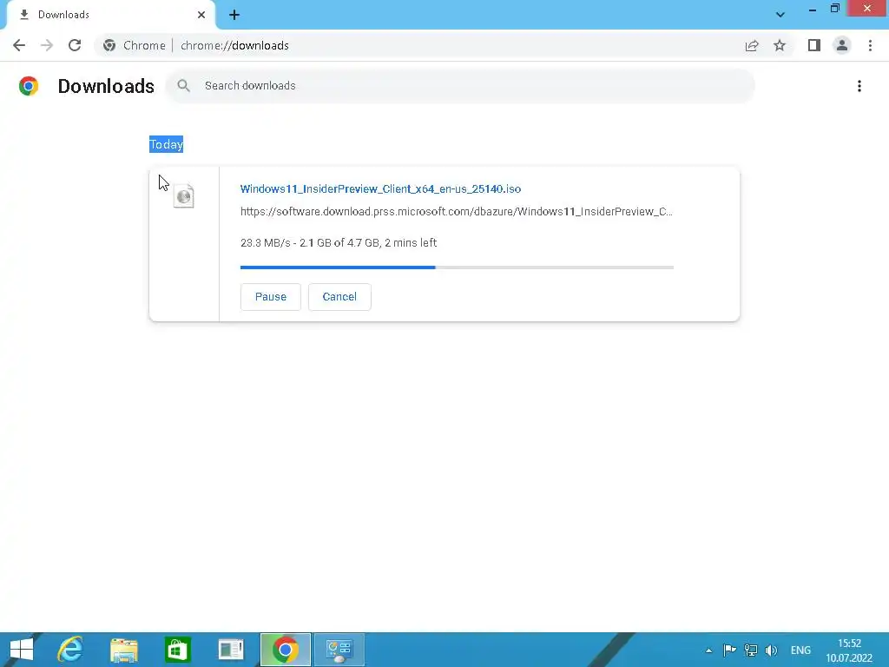Pause the ISO download

click(271, 297)
